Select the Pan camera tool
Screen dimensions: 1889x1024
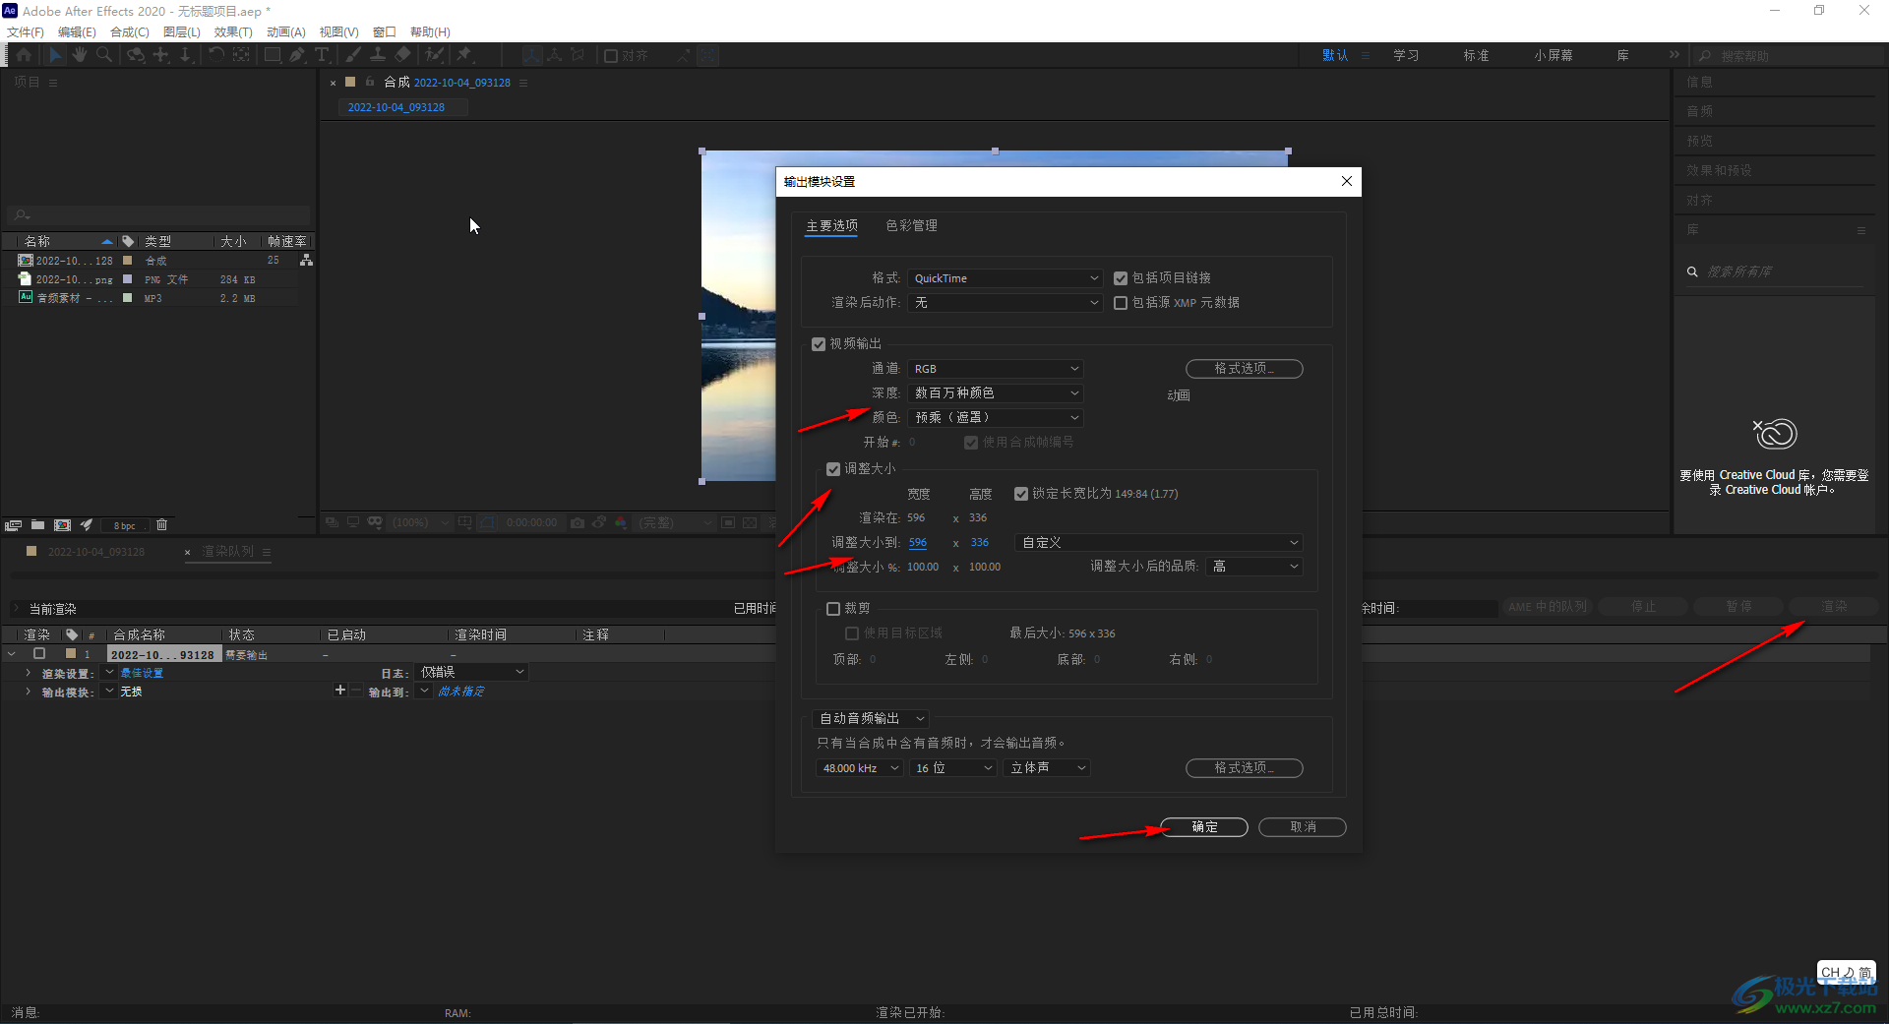point(161,55)
